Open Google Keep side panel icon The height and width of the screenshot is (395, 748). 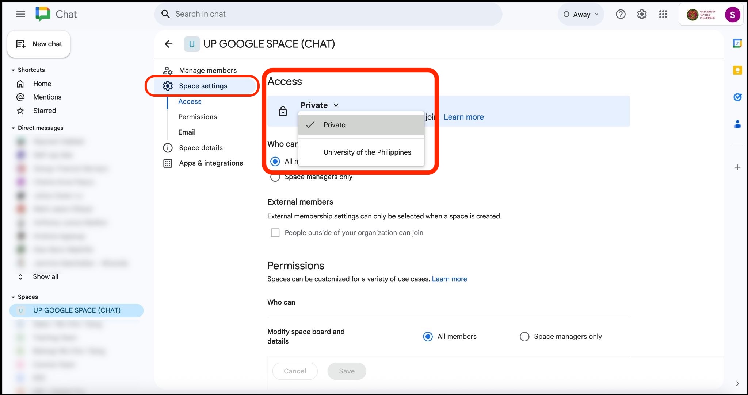tap(737, 70)
